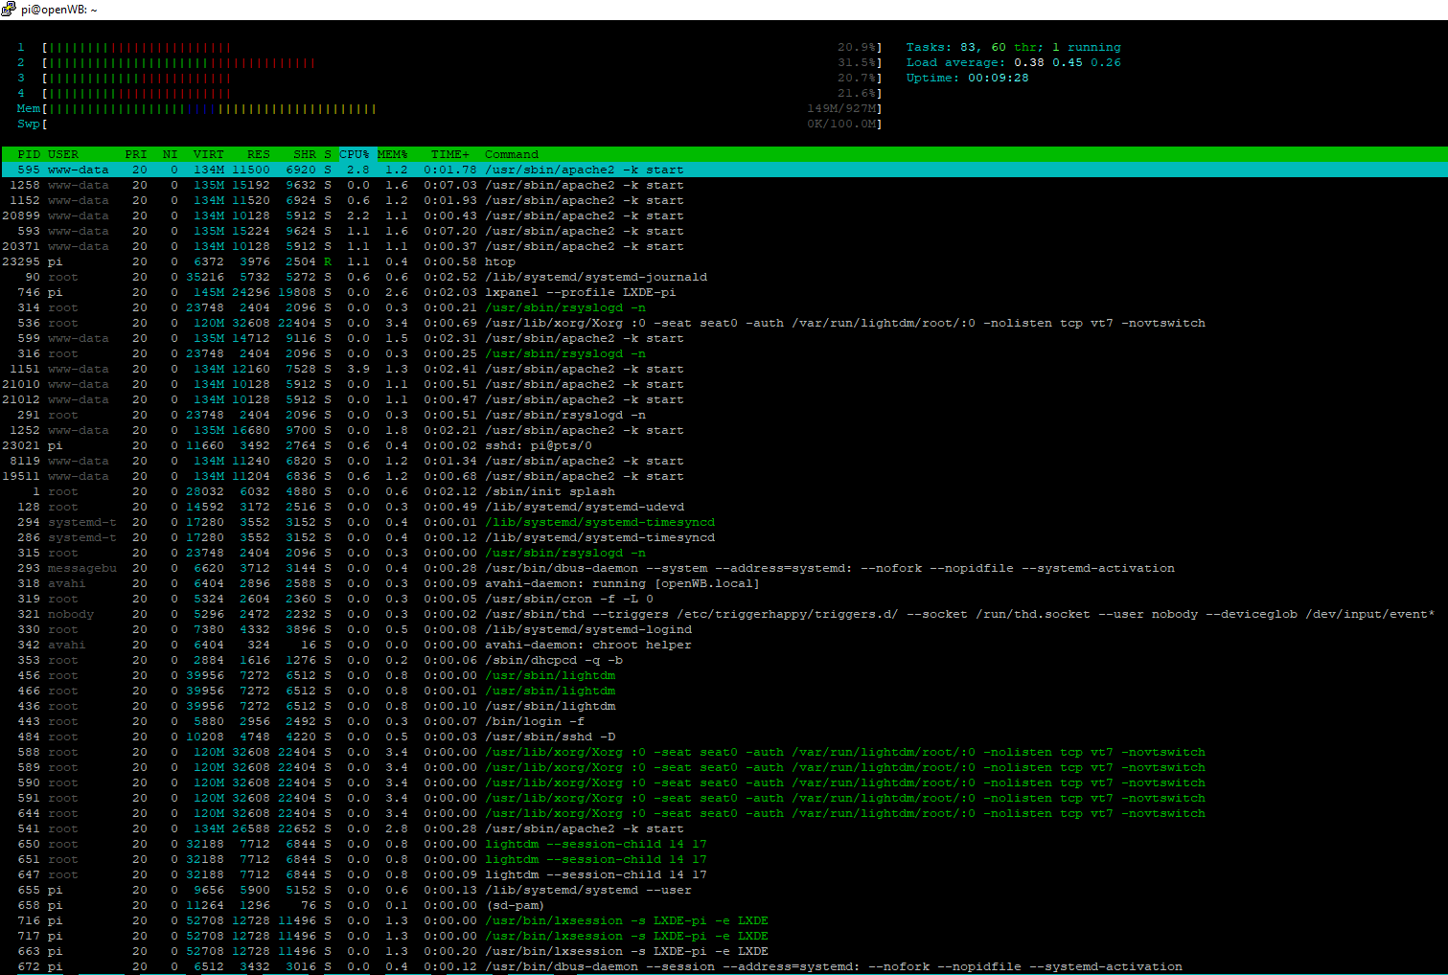Select lxsession process row PID 663
Viewport: 1448px width, 975px height.
point(724,951)
